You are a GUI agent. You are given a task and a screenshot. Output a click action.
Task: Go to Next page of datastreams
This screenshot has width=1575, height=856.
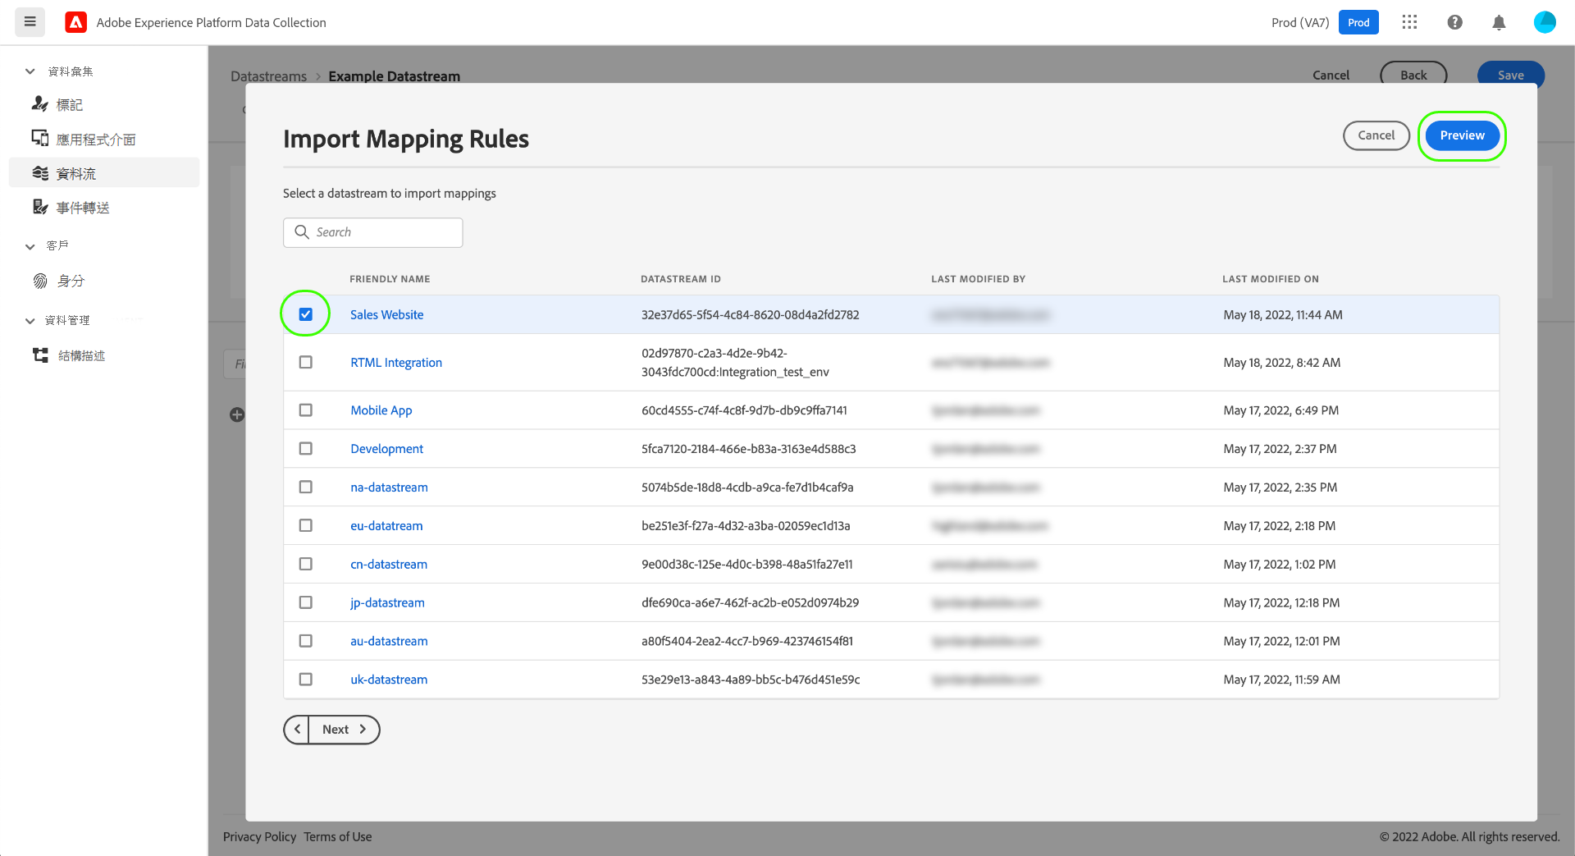tap(344, 730)
